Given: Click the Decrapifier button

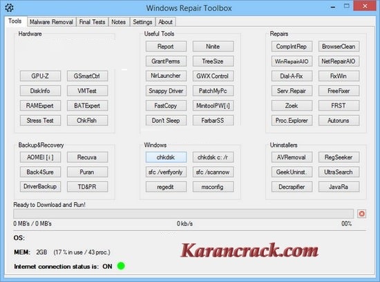Looking at the screenshot, I should tap(292, 187).
